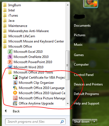Click the Malwarebytes Anti-Malware folder icon

coord(5,31)
